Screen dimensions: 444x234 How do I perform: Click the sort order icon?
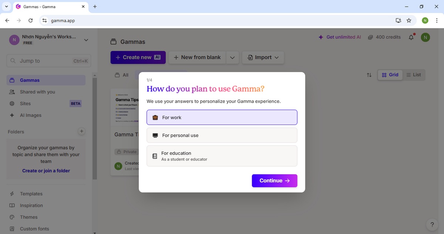point(369,75)
